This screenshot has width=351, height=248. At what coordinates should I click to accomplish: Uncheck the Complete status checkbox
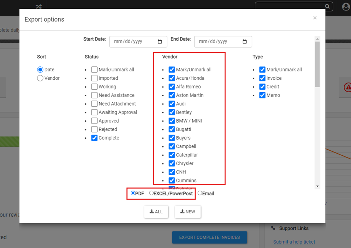point(94,138)
